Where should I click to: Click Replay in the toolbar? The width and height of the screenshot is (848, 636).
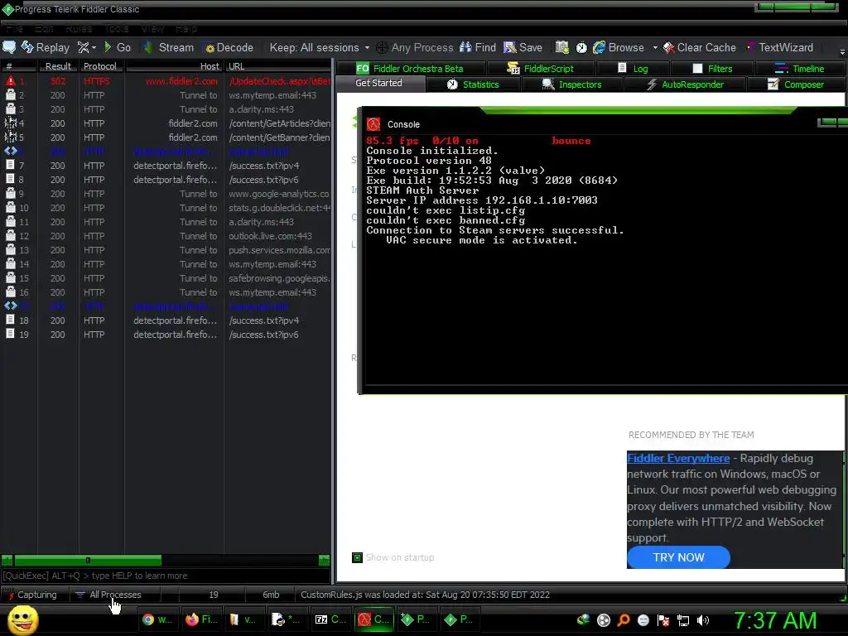[x=46, y=47]
